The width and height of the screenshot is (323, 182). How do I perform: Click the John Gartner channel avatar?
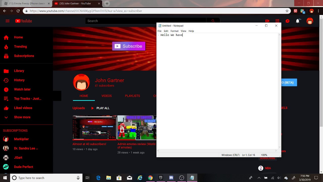click(x=81, y=82)
